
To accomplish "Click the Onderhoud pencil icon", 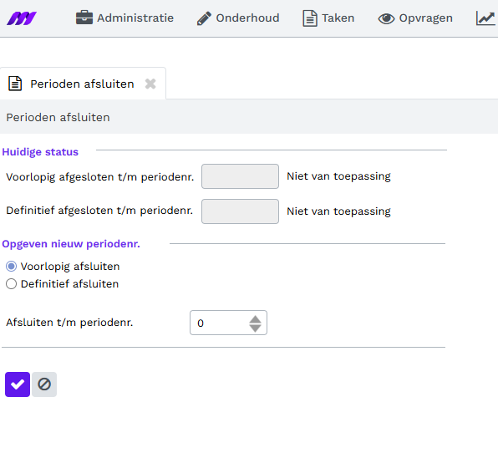I will (x=204, y=18).
